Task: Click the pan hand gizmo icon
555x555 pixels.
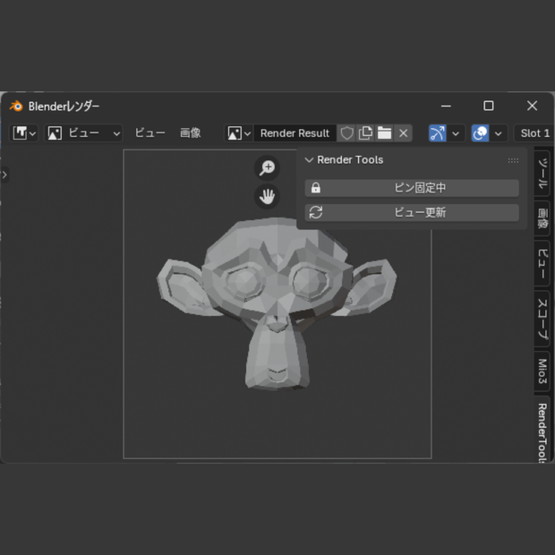Action: tap(267, 196)
